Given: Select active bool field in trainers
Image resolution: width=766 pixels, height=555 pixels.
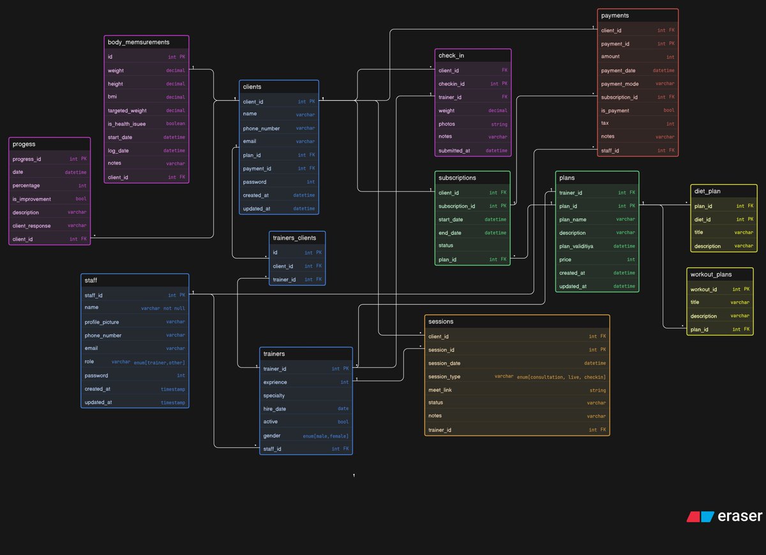Looking at the screenshot, I should [x=306, y=422].
